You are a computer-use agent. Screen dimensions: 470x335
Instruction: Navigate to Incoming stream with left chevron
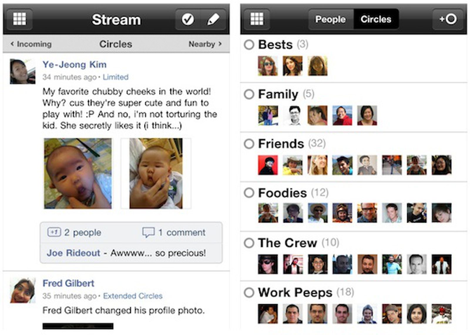31,44
